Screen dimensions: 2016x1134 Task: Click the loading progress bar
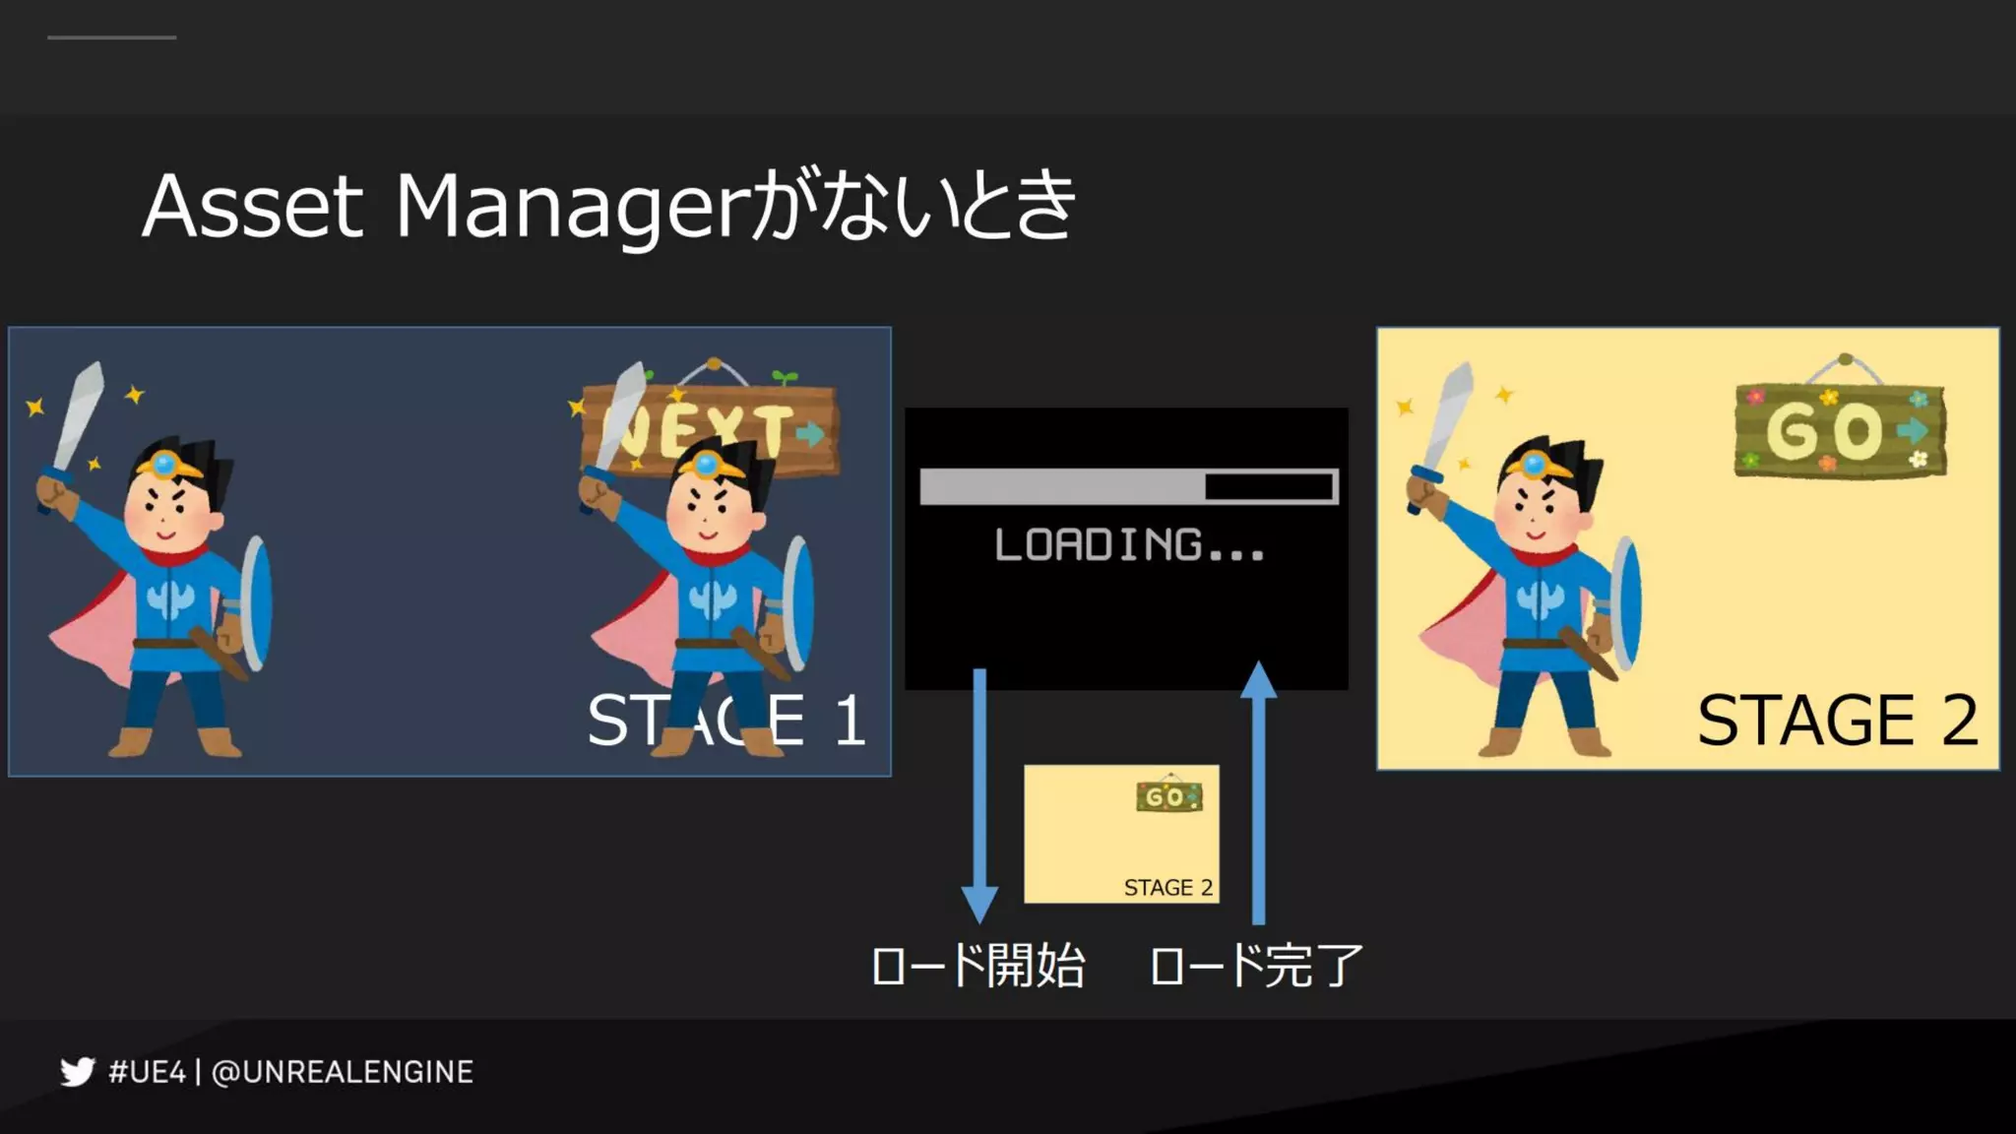[1128, 486]
